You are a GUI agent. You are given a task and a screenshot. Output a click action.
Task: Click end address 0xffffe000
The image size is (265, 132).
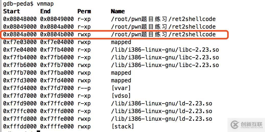(57, 127)
